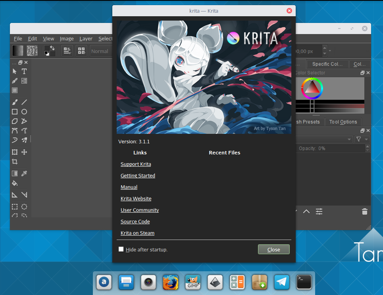Select the Fill bucket tool
The image size is (383, 295).
tap(15, 183)
